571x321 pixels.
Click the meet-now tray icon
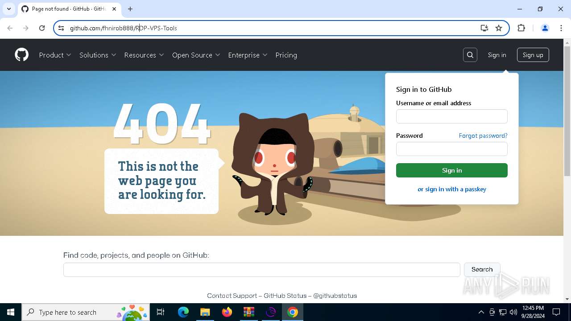click(x=492, y=312)
